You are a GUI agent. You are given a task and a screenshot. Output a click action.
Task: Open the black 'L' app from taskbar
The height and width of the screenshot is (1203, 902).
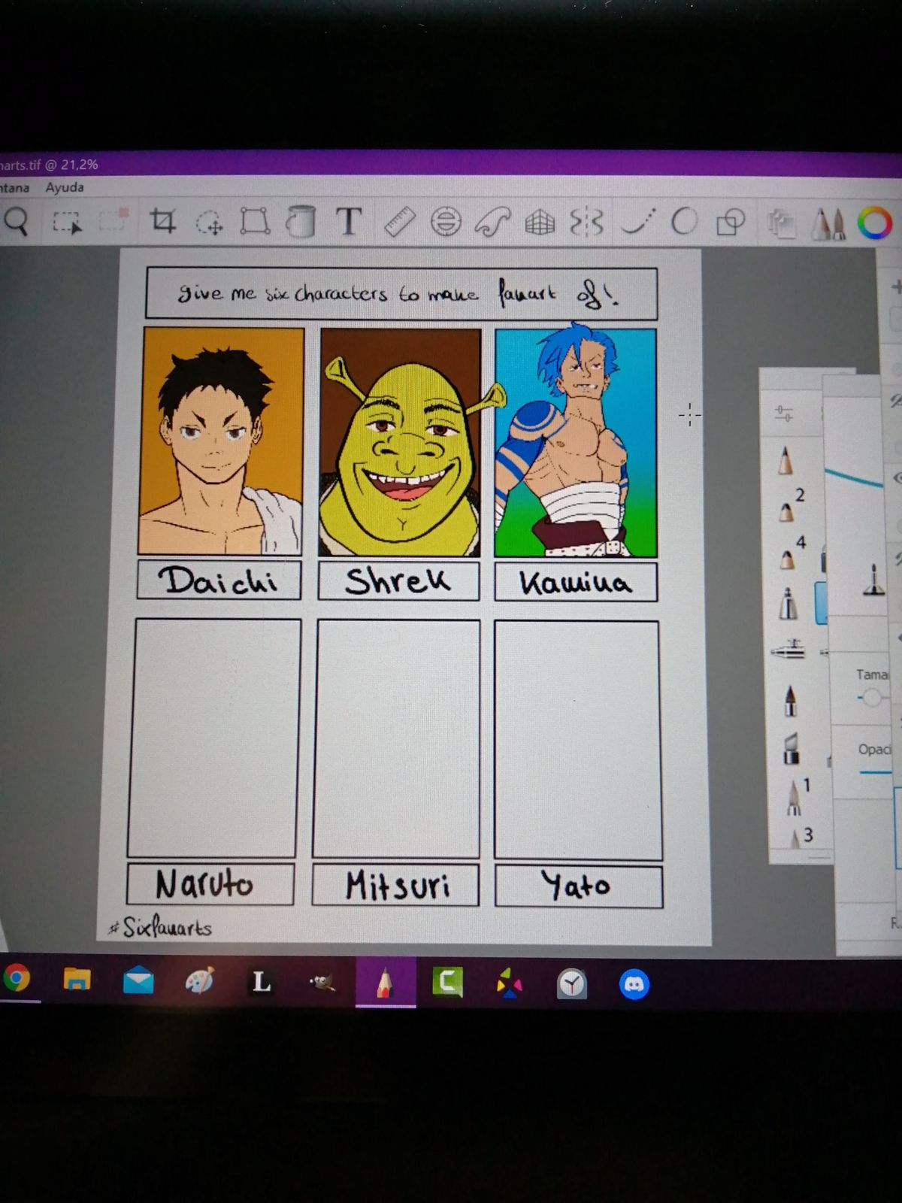261,982
